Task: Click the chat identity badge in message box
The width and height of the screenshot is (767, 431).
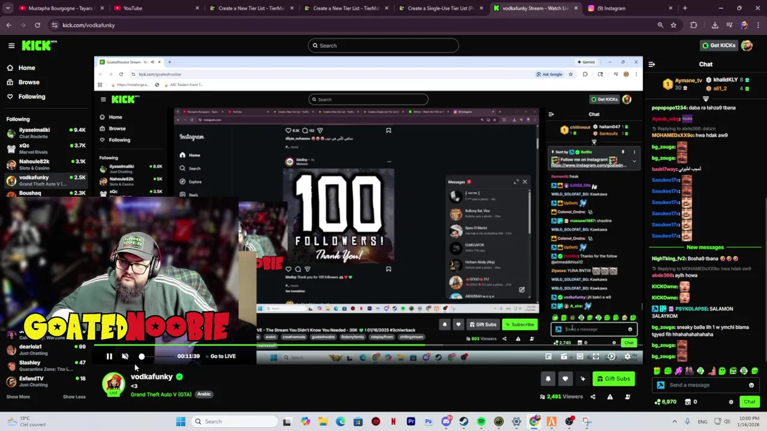Action: coord(660,385)
